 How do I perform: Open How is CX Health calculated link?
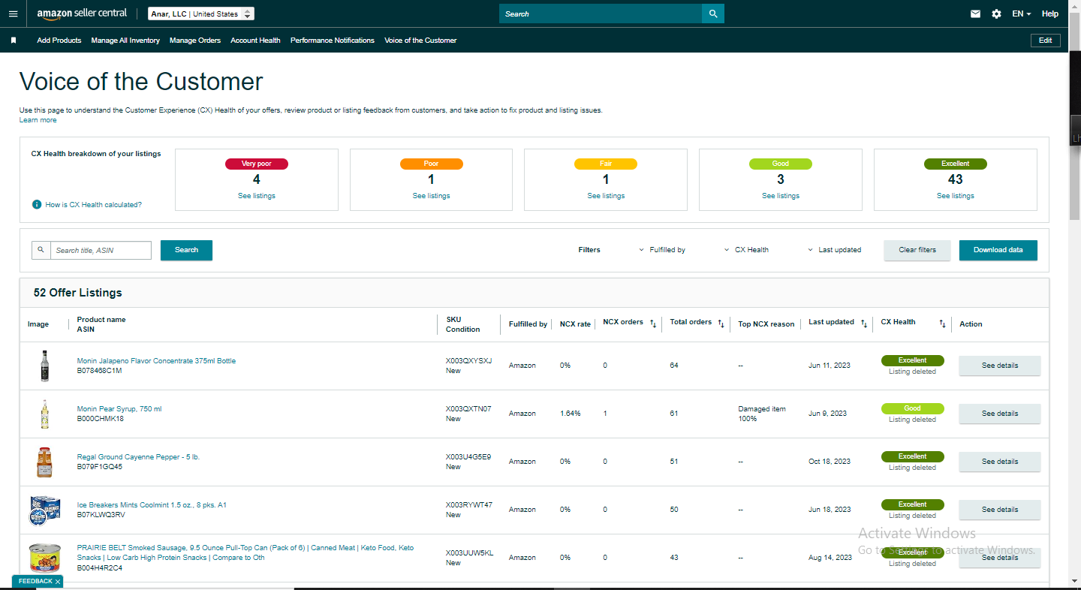tap(94, 205)
